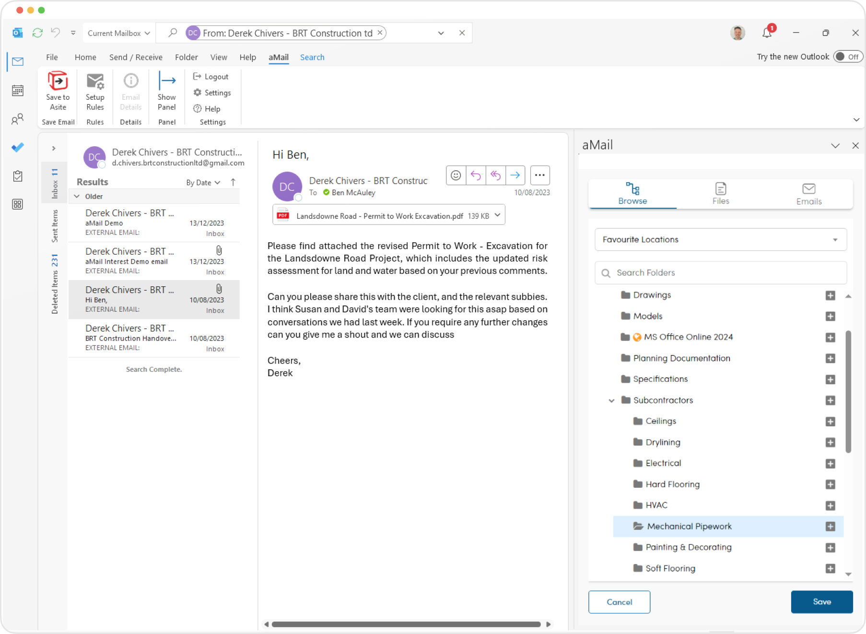This screenshot has height=634, width=866.
Task: Open Setup Rules in the ribbon
Action: (95, 92)
